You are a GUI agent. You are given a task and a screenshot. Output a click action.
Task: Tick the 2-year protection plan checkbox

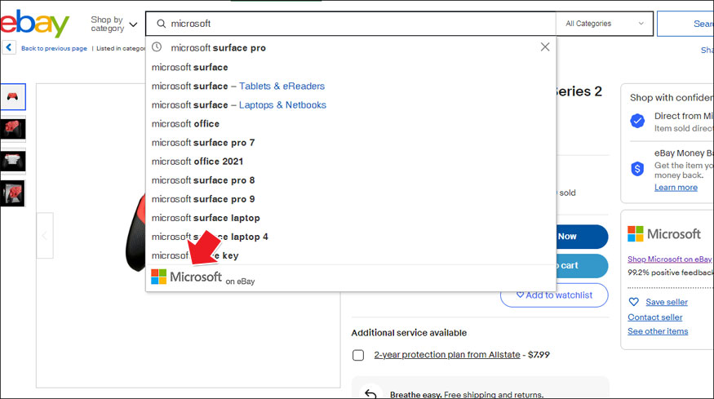pyautogui.click(x=358, y=355)
